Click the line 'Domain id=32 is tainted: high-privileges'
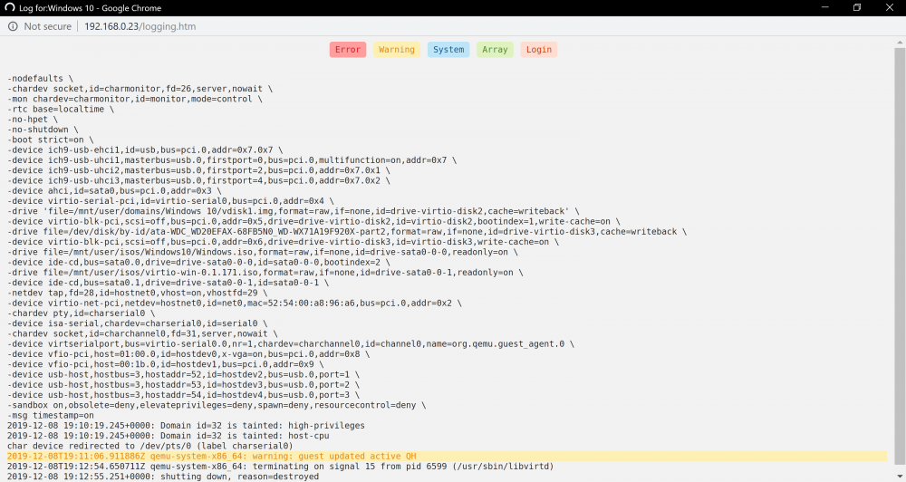Viewport: 906px width, 482px height. (x=186, y=425)
